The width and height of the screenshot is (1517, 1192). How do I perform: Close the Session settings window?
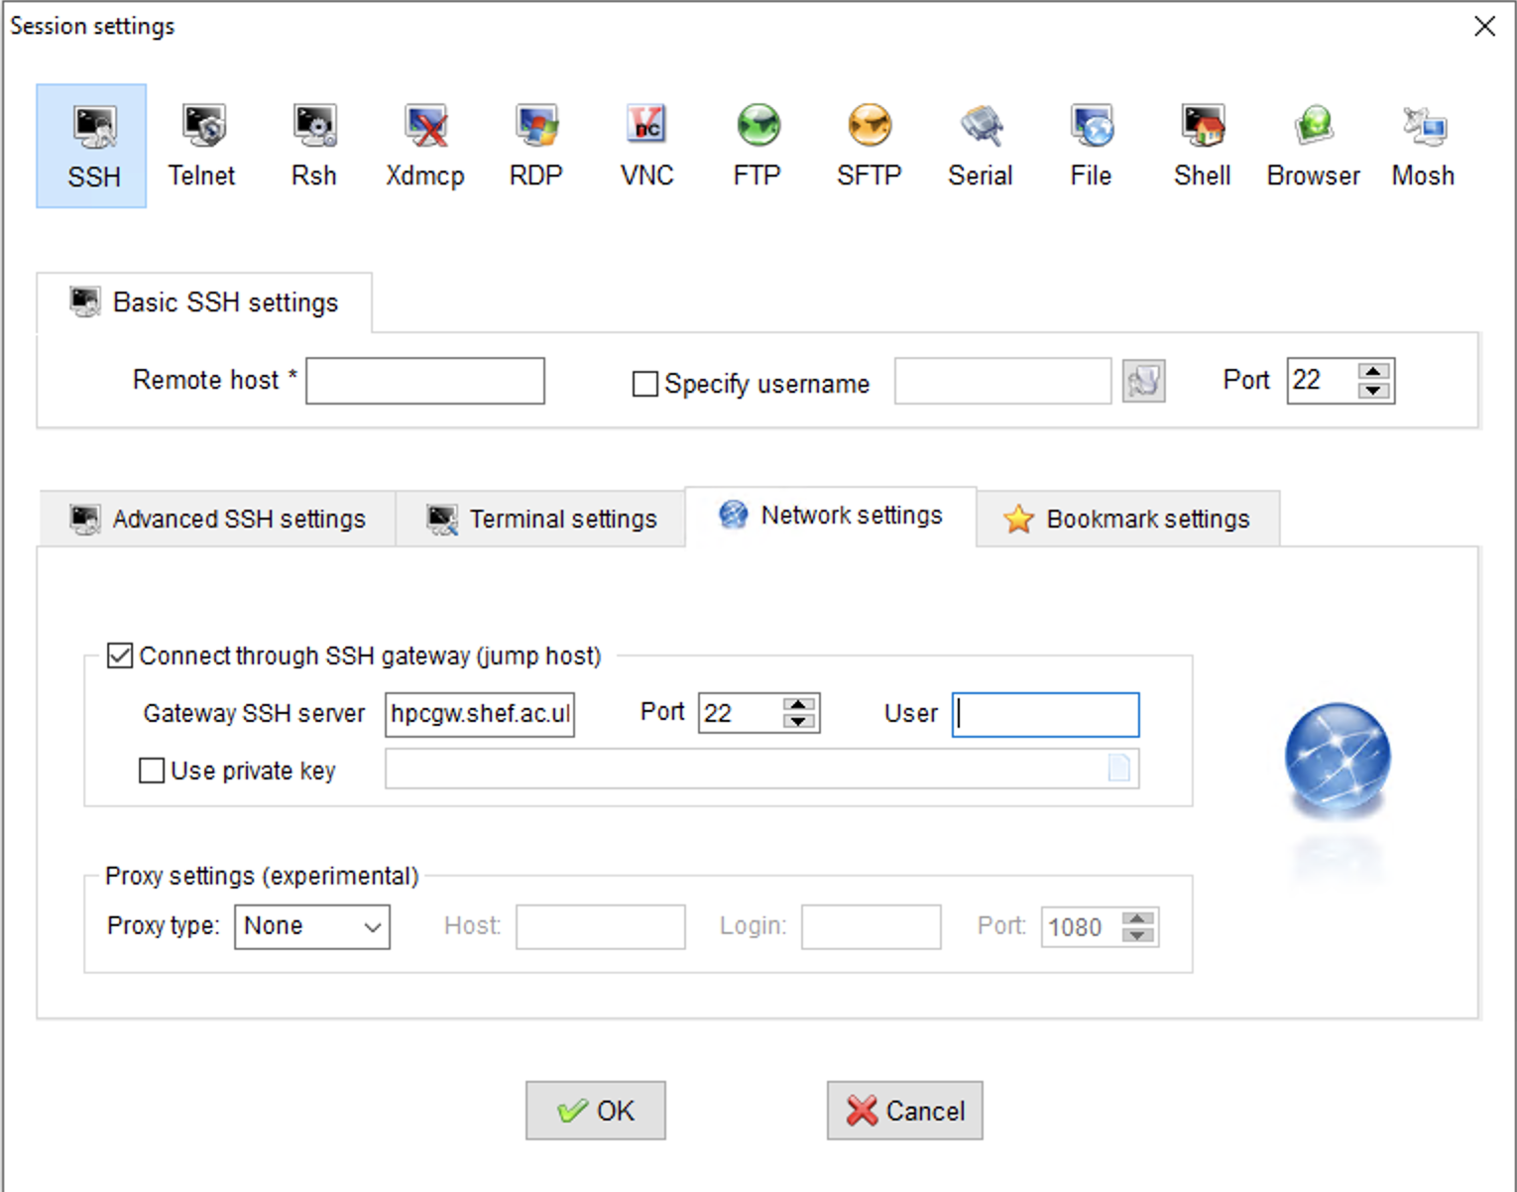(x=1484, y=26)
